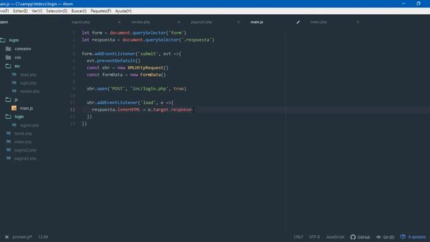Open the Buscar(I) menu
Screen dimensions: 430x242
point(79,11)
